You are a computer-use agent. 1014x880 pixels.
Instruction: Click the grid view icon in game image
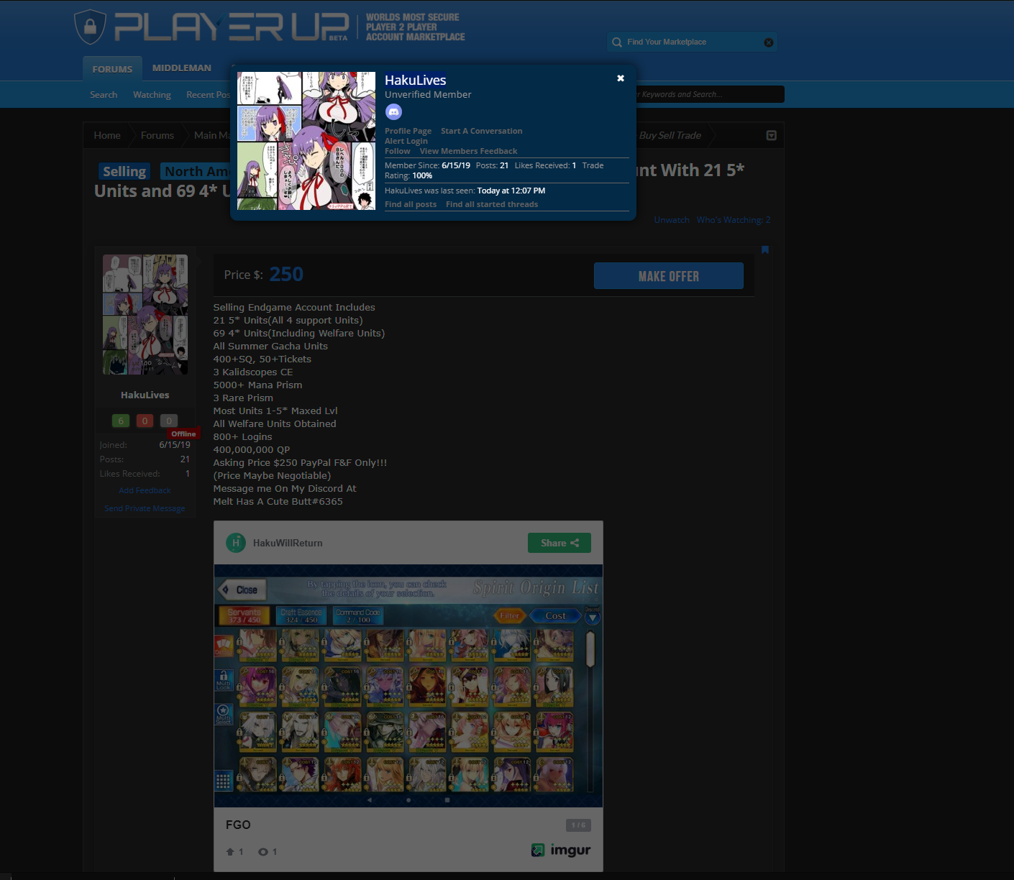(224, 780)
